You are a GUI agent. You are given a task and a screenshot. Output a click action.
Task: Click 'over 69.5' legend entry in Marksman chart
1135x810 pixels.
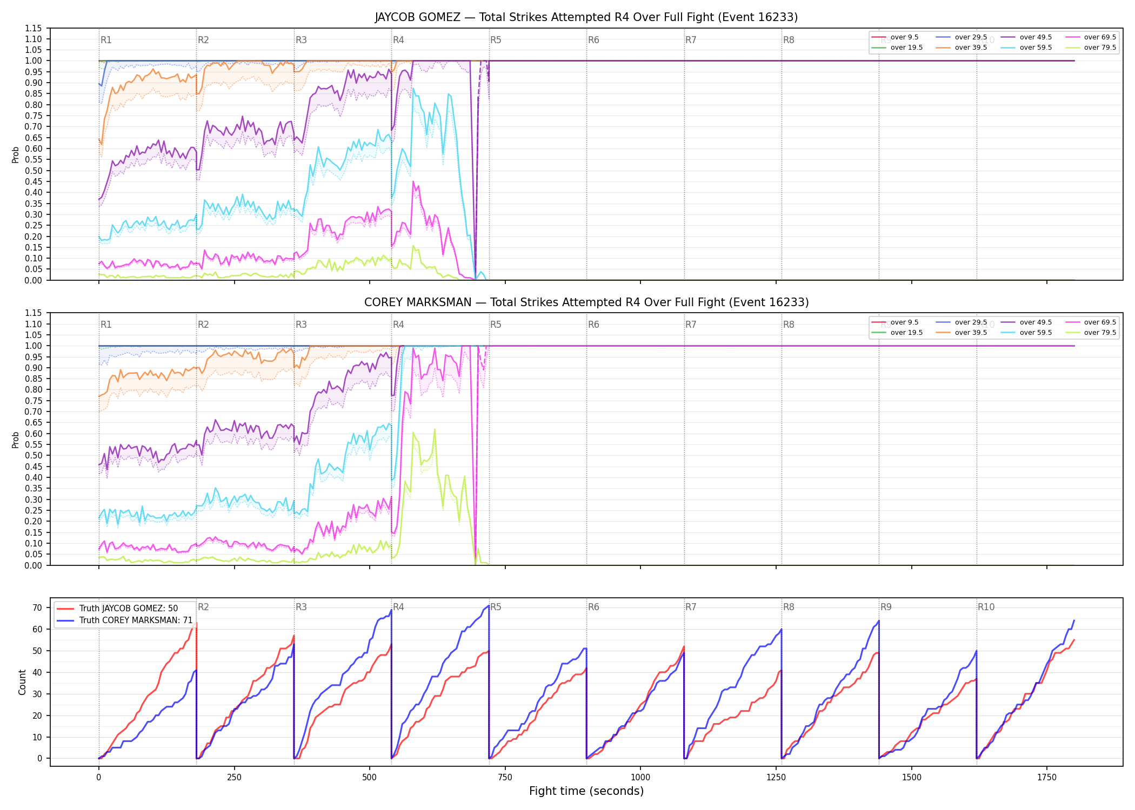point(1090,322)
